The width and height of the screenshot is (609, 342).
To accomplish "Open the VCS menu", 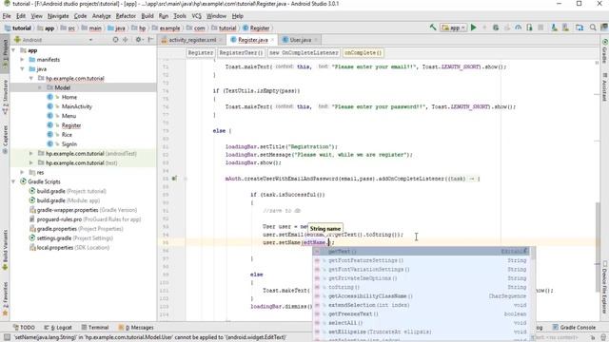I will tap(197, 16).
